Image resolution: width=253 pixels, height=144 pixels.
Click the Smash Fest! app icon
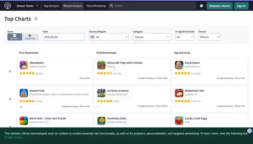pyautogui.click(x=24, y=93)
